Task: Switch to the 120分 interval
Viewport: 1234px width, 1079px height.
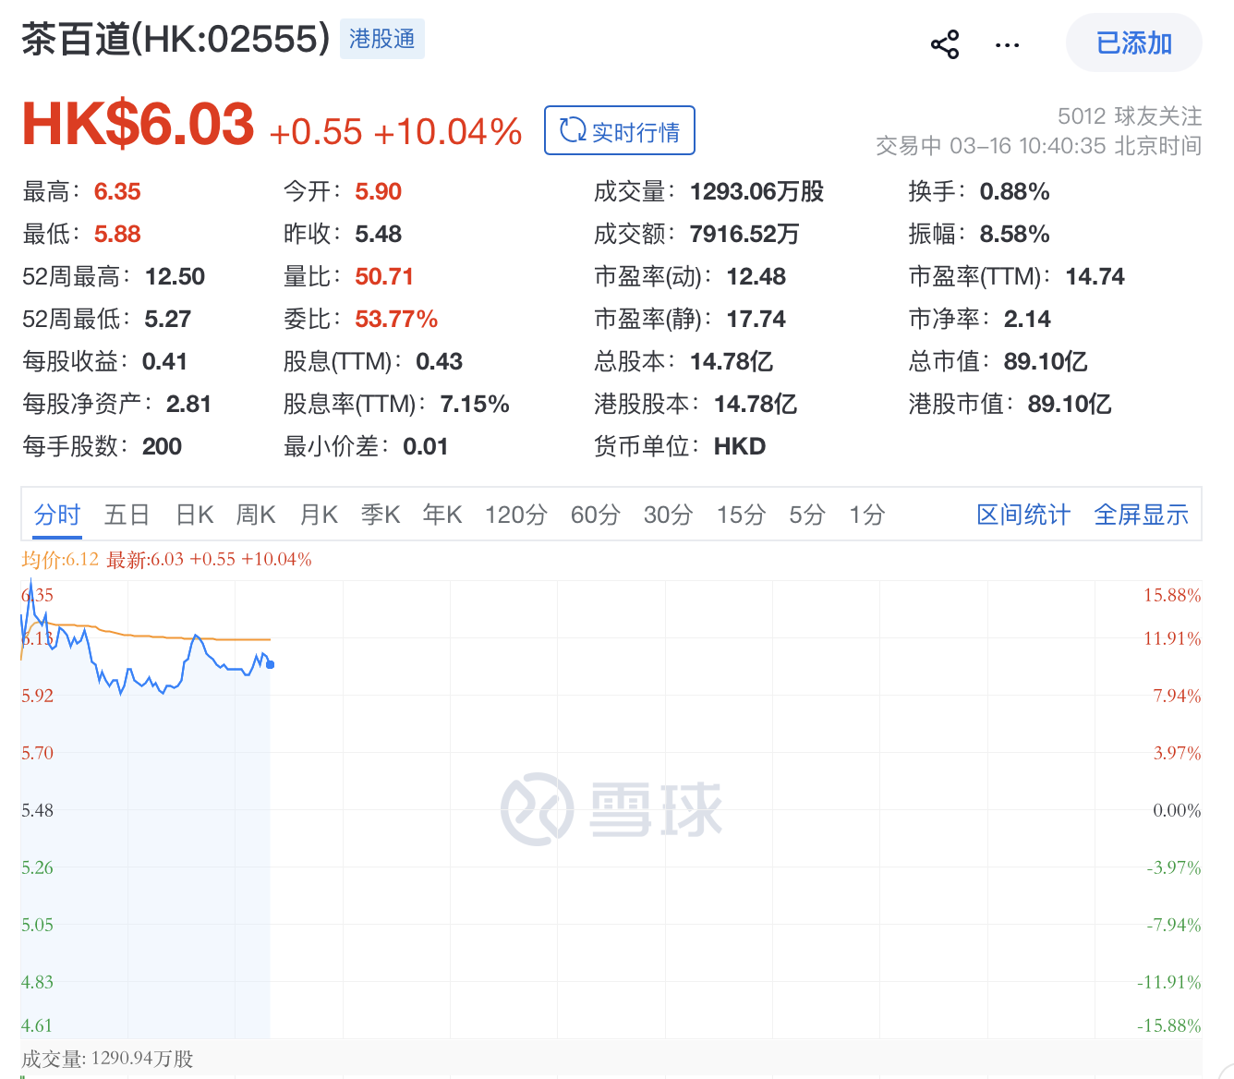Action: [x=515, y=515]
